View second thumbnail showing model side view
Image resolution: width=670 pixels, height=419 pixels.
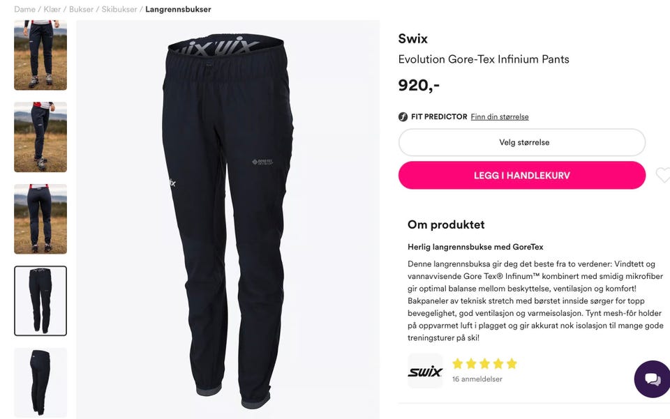[x=40, y=137]
